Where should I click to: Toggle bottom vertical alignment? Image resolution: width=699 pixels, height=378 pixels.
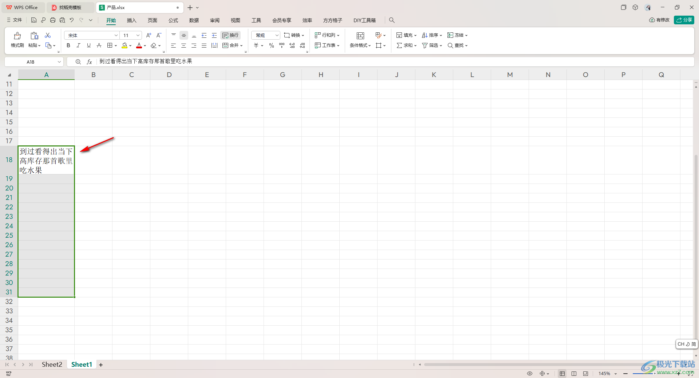[194, 35]
